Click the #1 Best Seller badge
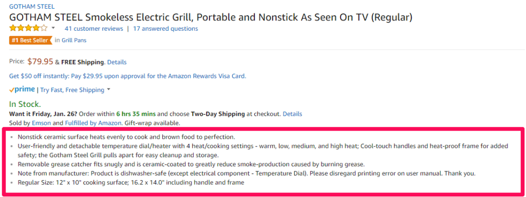The width and height of the screenshot is (526, 197). [x=31, y=40]
